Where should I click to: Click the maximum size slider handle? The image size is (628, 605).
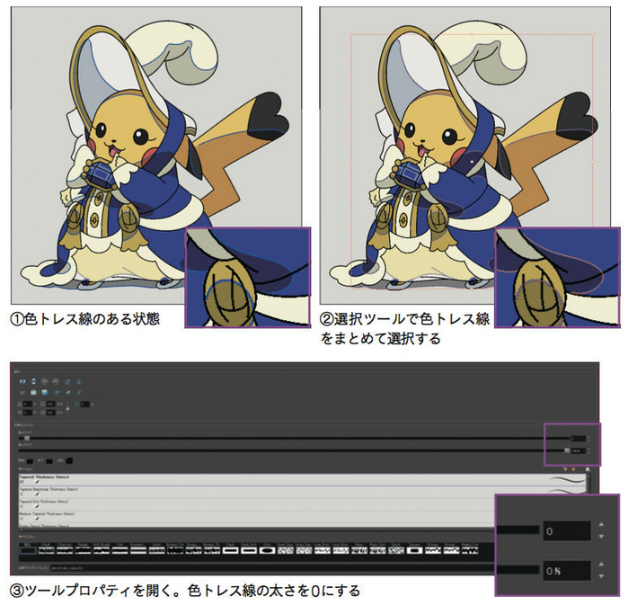(x=27, y=439)
